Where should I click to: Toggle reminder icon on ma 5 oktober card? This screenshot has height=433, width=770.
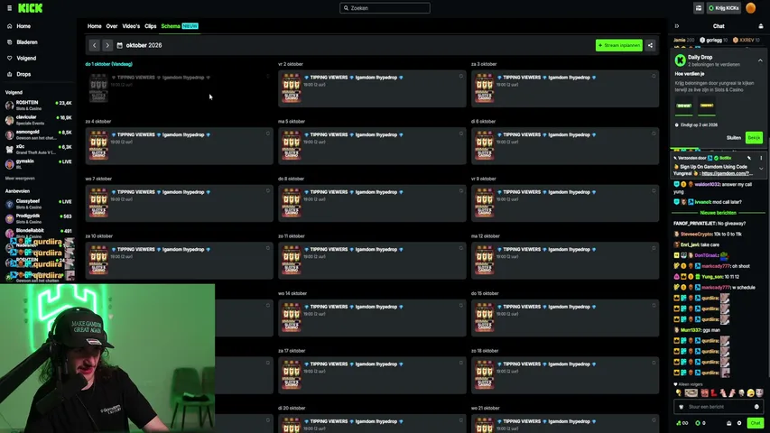coord(460,134)
